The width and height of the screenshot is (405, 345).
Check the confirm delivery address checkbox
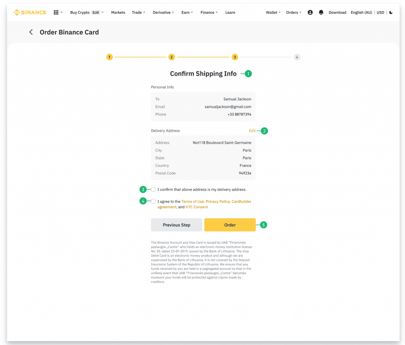153,189
